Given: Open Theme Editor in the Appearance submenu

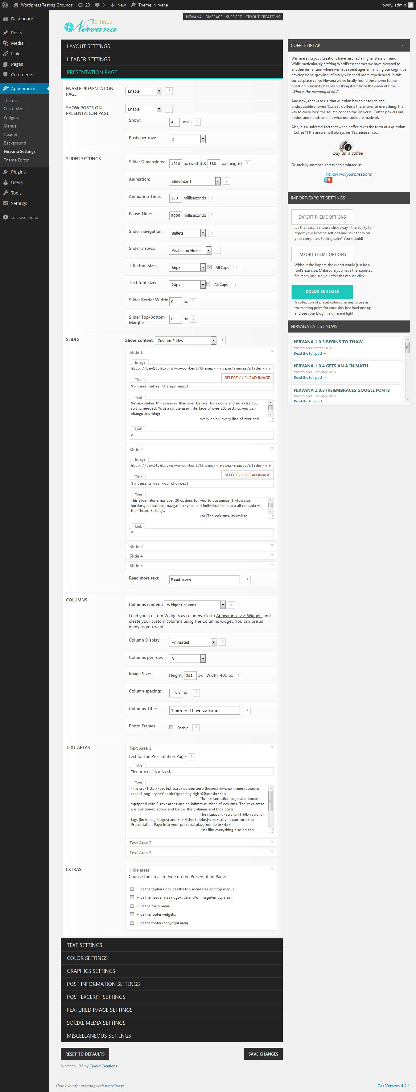Looking at the screenshot, I should 17,160.
